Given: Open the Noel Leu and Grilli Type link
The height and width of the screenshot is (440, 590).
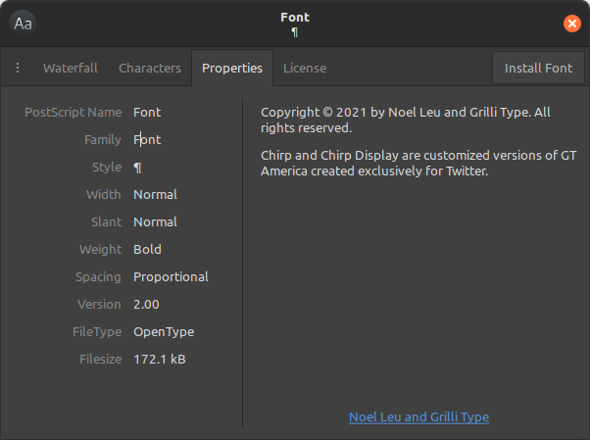Looking at the screenshot, I should (418, 417).
